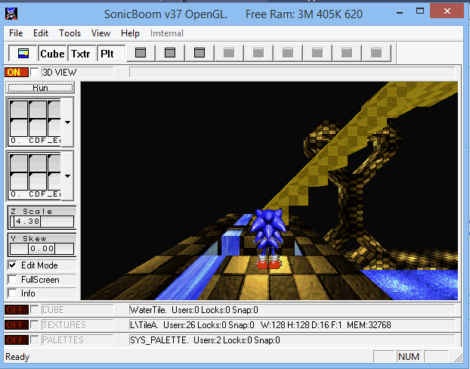The height and width of the screenshot is (369, 470).
Task: Open the upper CDF_E dropdown arrow
Action: tap(68, 122)
